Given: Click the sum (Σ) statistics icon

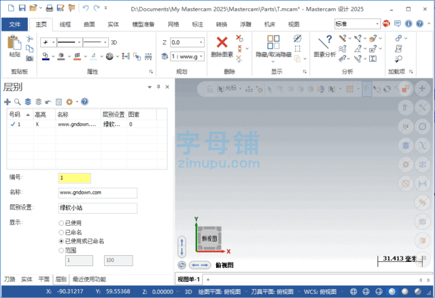Looking at the screenshot, I should tap(373, 59).
